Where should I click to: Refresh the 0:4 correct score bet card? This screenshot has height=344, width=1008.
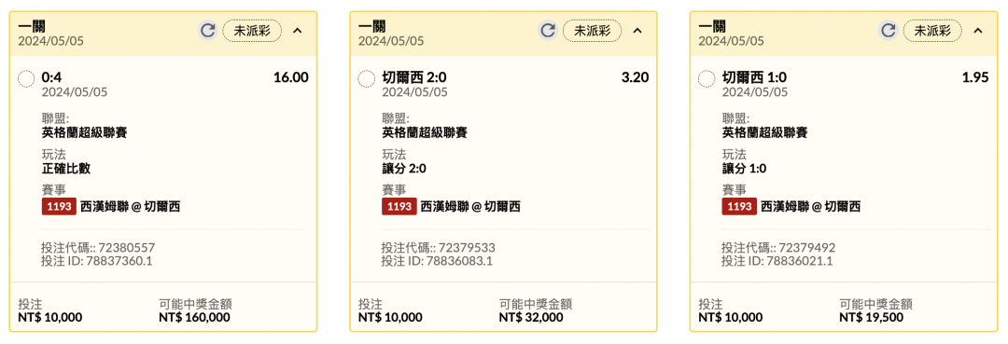[x=207, y=30]
